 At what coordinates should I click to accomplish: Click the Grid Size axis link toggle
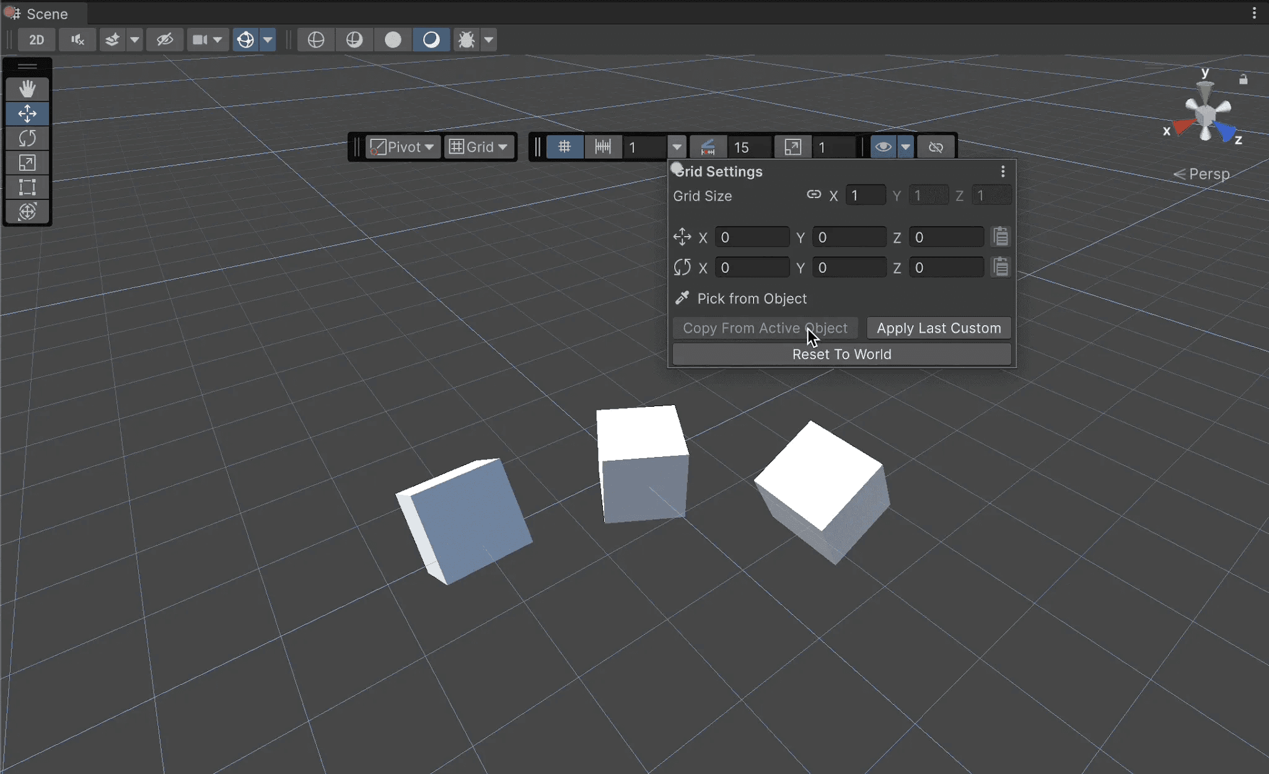click(813, 194)
